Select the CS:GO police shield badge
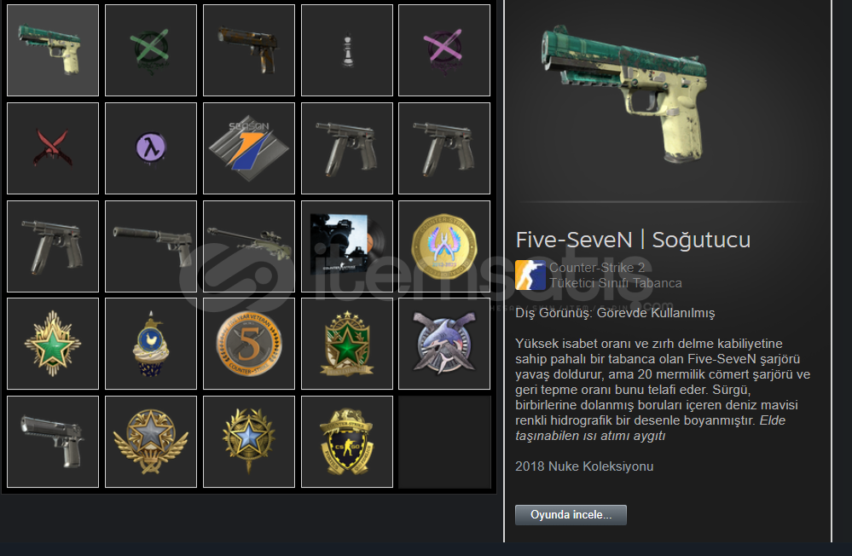 coord(346,442)
